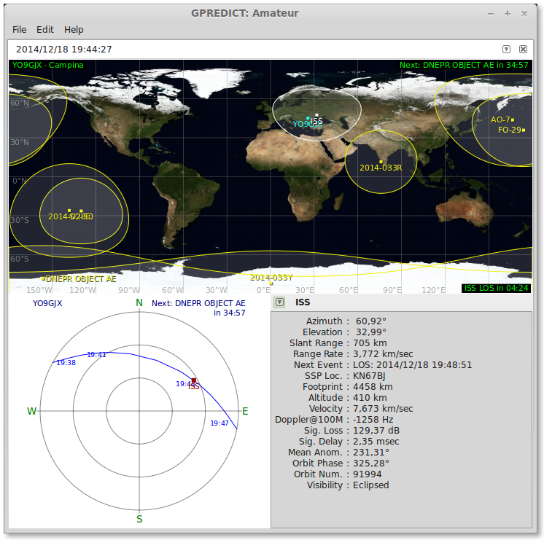The height and width of the screenshot is (540, 544).
Task: Click the Next: DNEPR OBJECT AE map label
Action: click(464, 65)
